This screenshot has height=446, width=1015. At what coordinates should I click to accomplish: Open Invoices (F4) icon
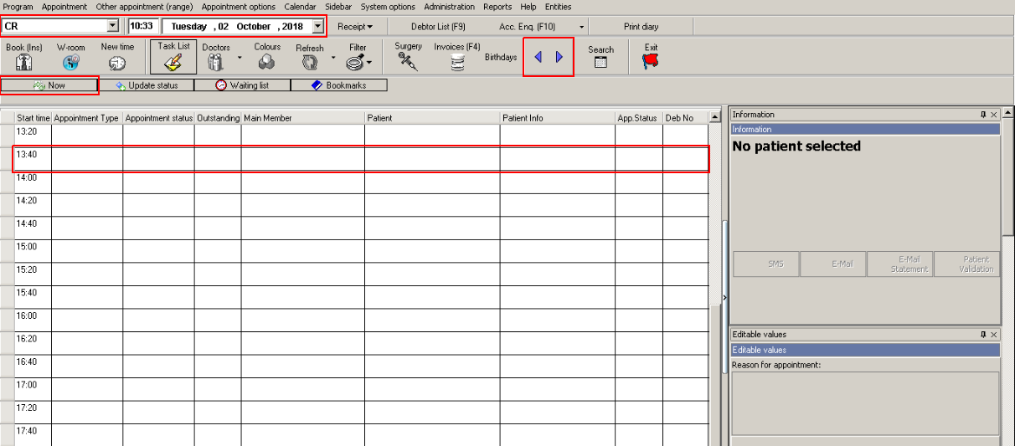tap(457, 62)
